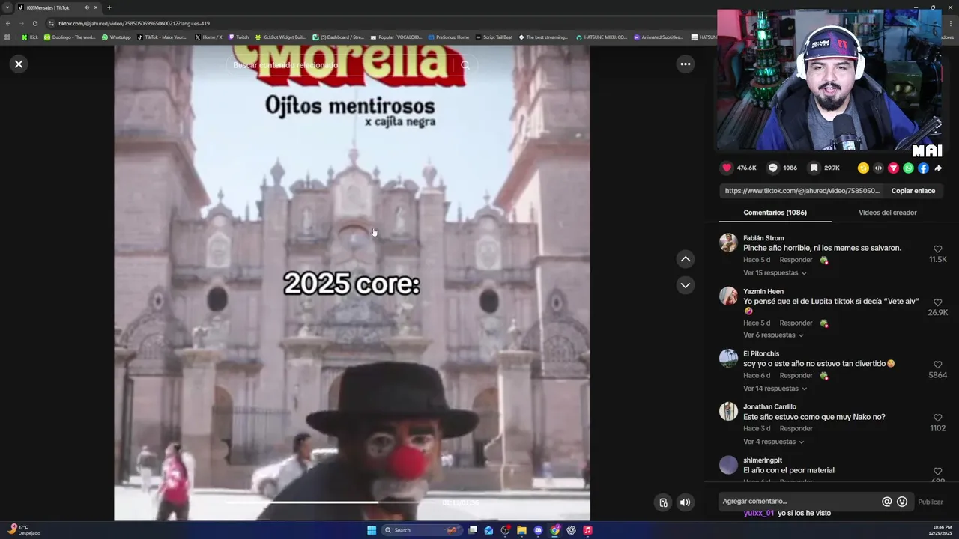This screenshot has height=539, width=959.
Task: Mute the TikTok tab speaker icon
Action: [x=86, y=7]
